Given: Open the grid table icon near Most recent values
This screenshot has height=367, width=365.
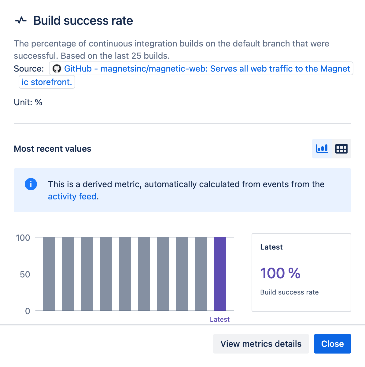Looking at the screenshot, I should (341, 149).
